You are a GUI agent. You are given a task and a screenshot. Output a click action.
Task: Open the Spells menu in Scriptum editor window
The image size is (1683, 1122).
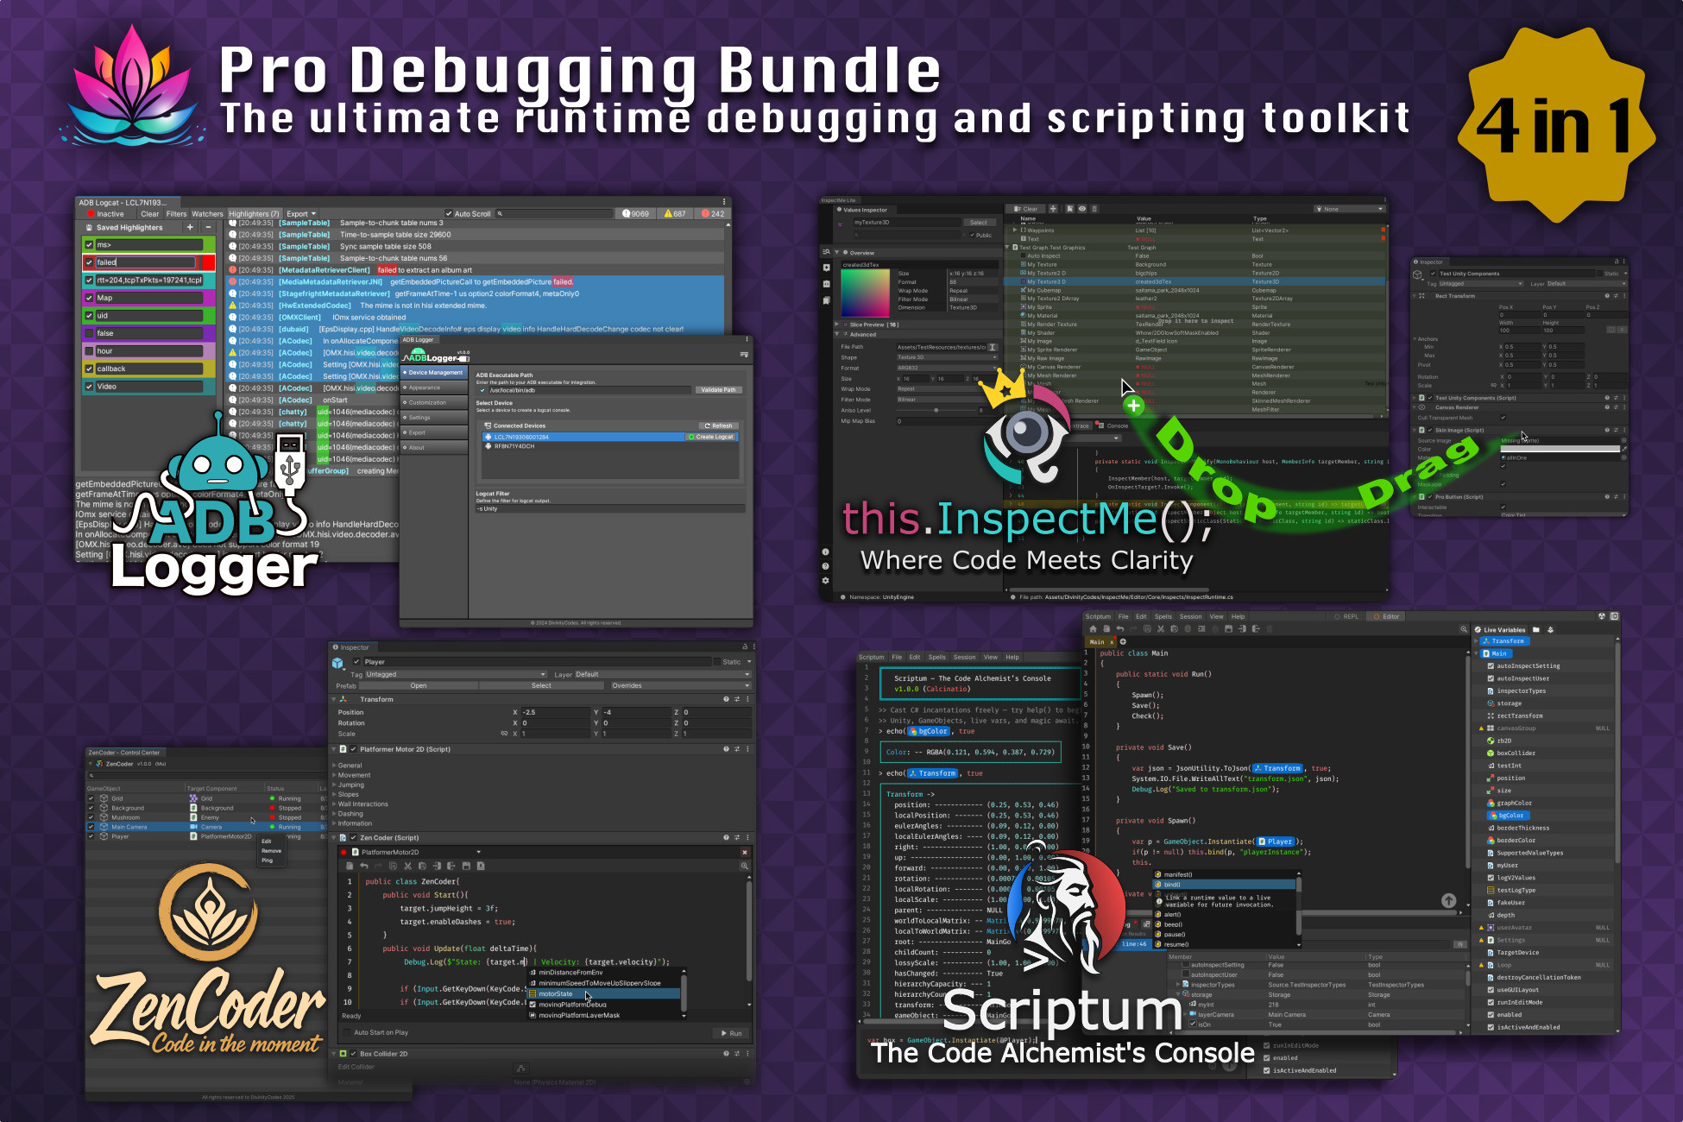click(1163, 616)
